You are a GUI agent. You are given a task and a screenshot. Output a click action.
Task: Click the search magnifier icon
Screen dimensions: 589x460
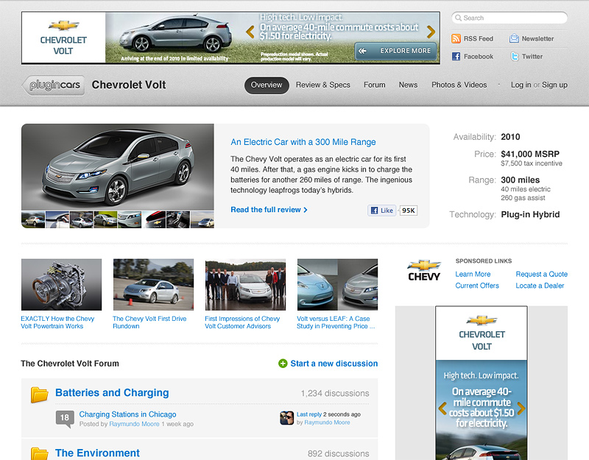click(458, 18)
